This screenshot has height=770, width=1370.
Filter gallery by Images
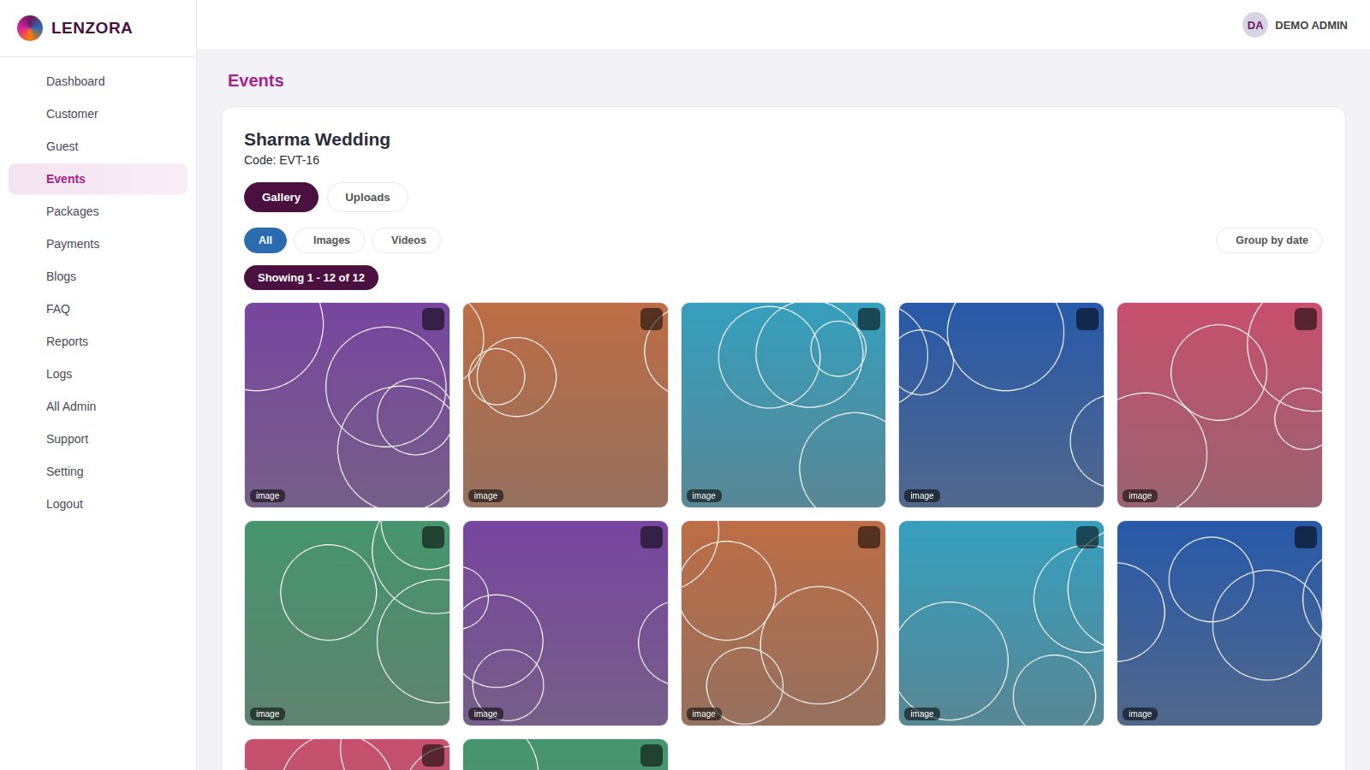329,240
